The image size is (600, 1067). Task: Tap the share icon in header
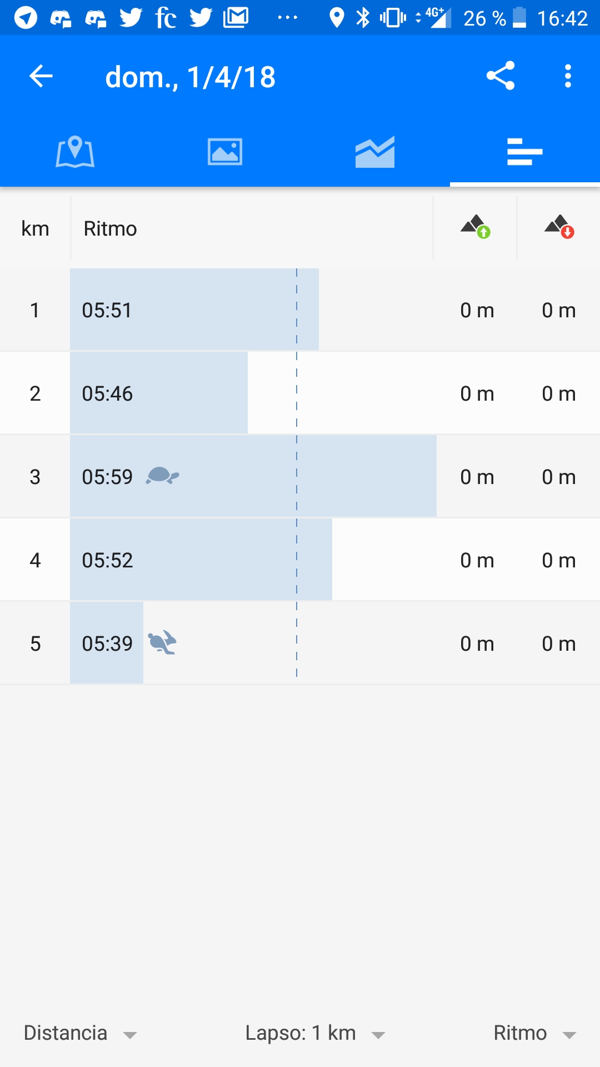(501, 76)
